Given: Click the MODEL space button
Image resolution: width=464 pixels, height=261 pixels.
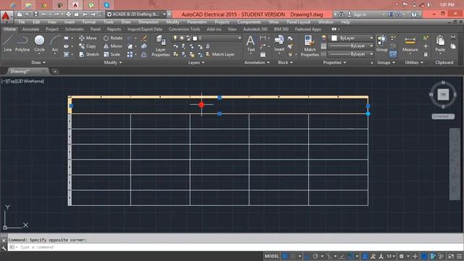Looking at the screenshot, I should coord(272,256).
